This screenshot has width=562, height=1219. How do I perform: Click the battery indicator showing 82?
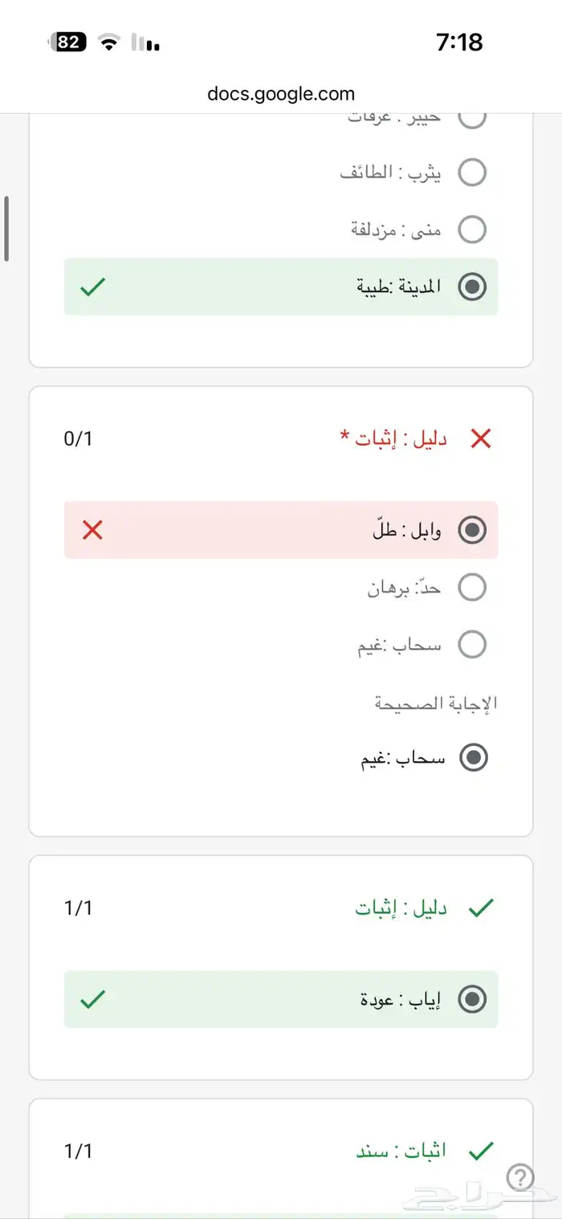(x=67, y=42)
